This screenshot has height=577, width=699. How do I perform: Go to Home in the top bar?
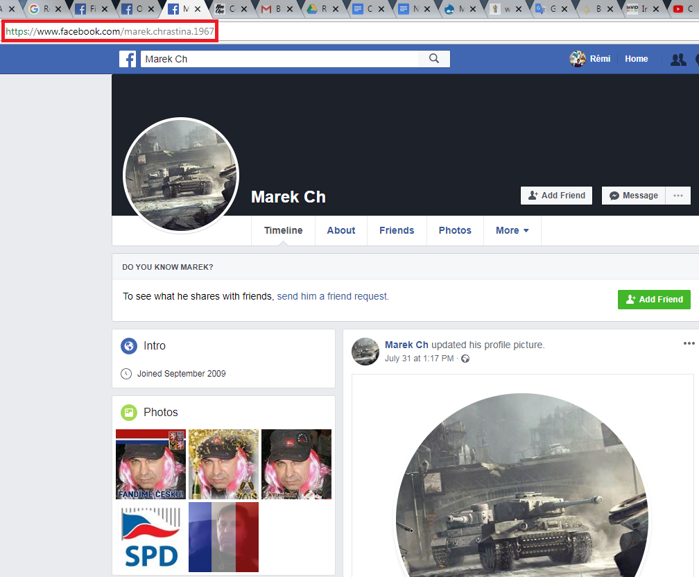pyautogui.click(x=636, y=59)
